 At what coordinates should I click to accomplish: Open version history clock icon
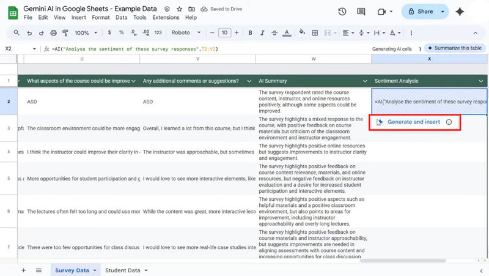(342, 12)
